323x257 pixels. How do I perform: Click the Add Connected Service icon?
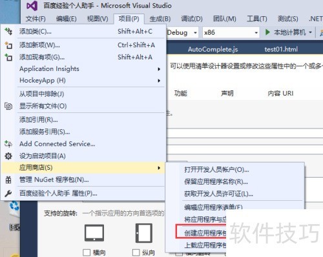tap(8, 144)
